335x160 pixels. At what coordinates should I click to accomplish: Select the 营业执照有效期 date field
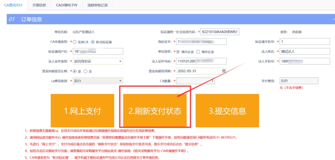tap(198, 71)
